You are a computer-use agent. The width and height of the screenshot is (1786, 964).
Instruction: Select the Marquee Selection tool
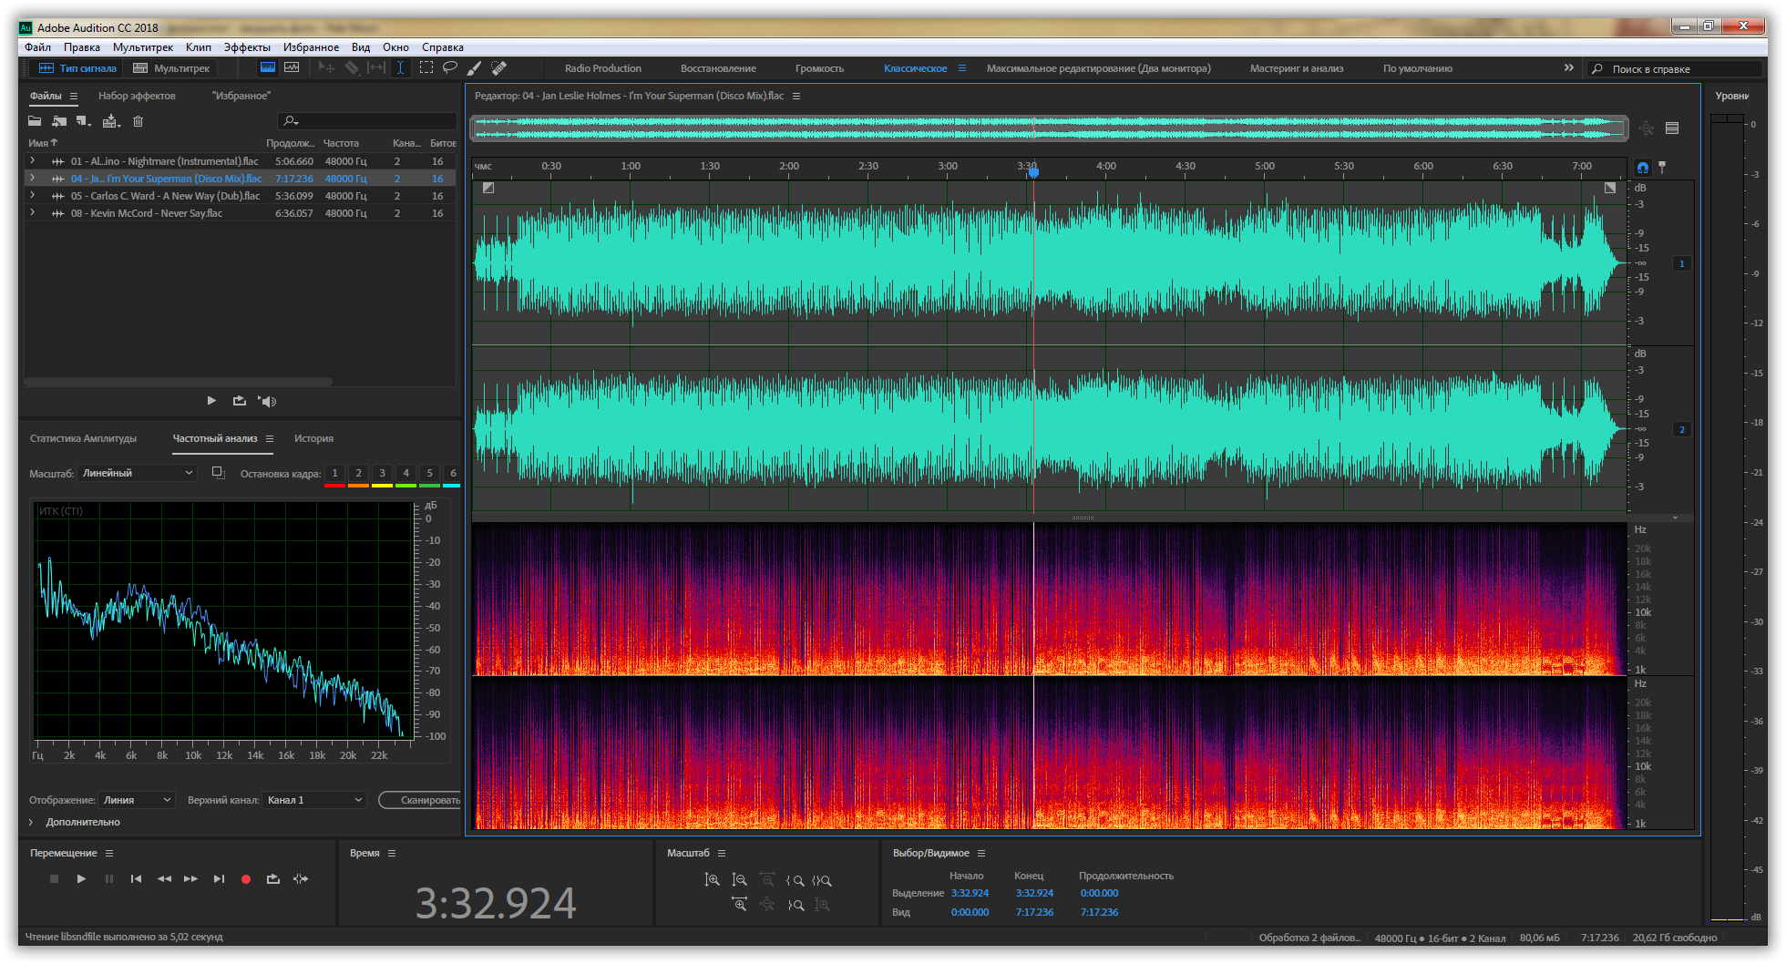coord(426,68)
